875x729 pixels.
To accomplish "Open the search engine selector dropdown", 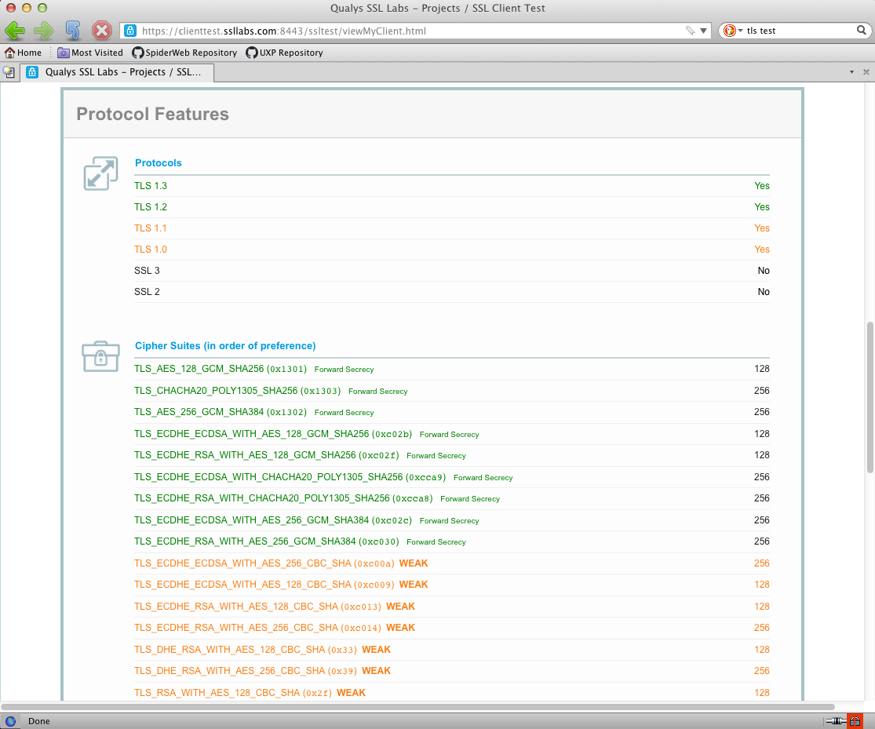I will click(733, 31).
